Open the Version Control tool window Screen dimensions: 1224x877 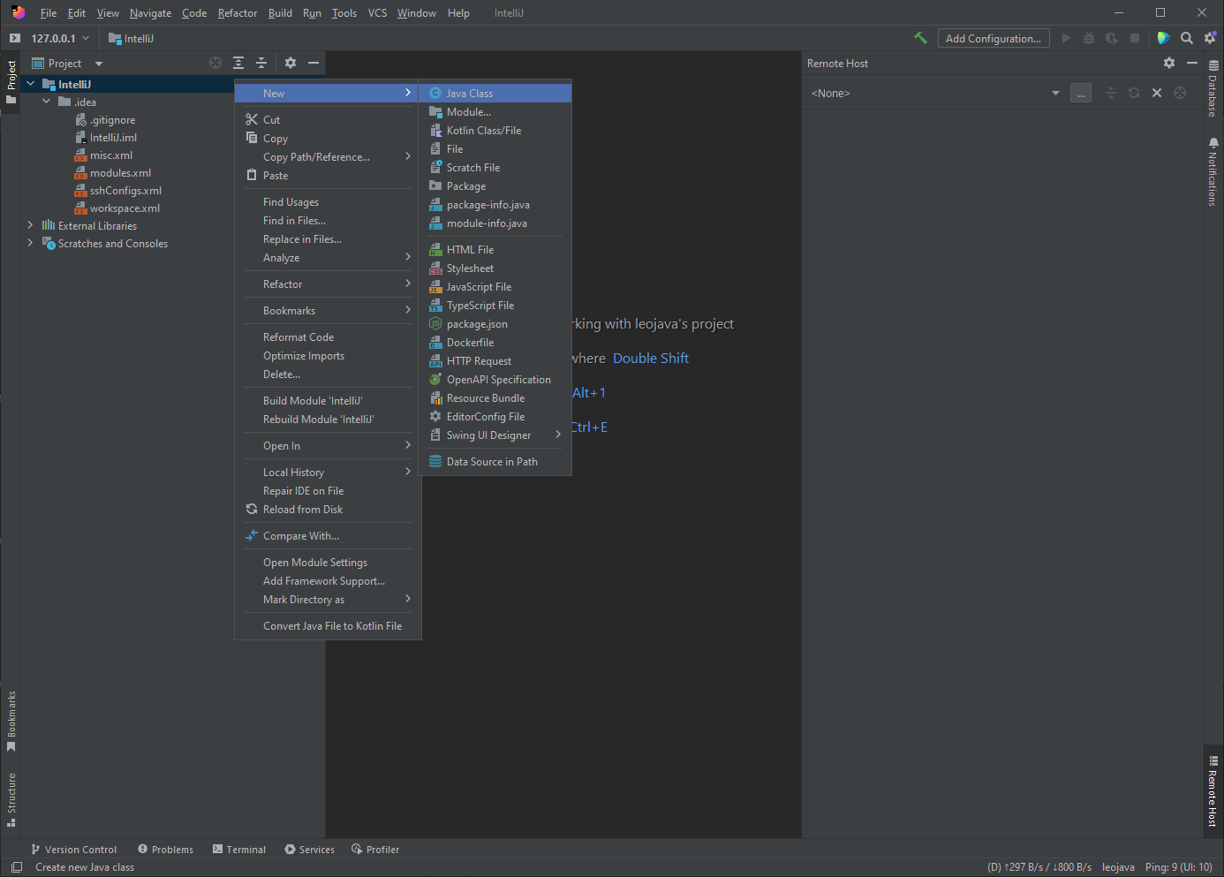click(73, 850)
